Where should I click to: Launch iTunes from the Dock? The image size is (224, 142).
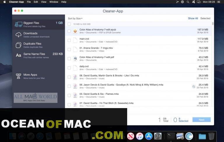click(140, 136)
